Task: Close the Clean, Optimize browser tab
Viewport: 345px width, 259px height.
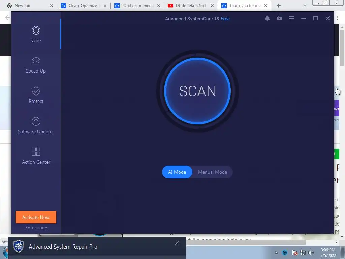Action: click(105, 6)
